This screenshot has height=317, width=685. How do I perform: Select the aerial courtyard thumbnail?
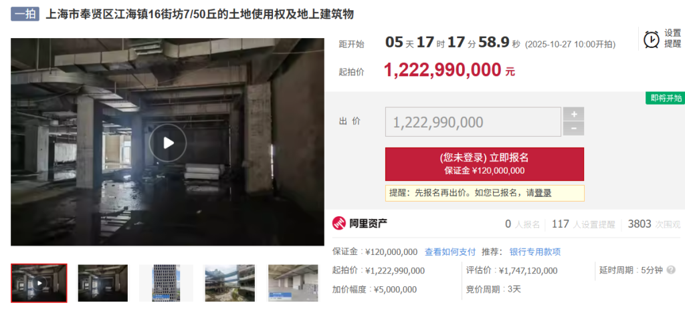click(229, 283)
